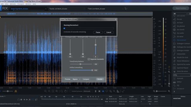Click the Preview button
This screenshot has height=107, width=191.
coord(67,79)
